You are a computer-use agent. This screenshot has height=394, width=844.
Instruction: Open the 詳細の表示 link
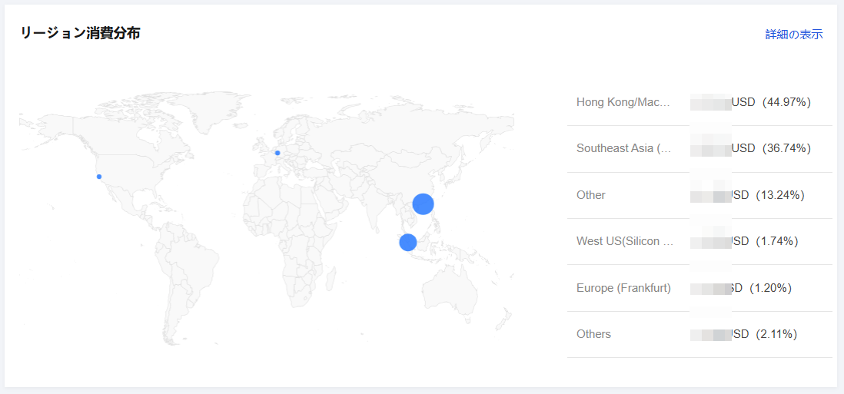[x=793, y=35]
